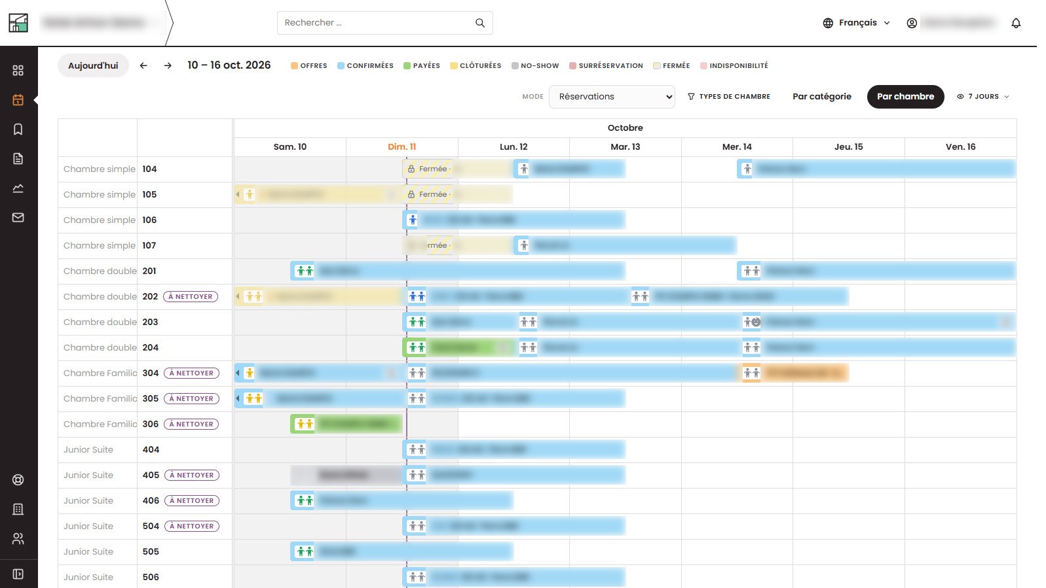The width and height of the screenshot is (1046, 588).
Task: Click the user account icon
Action: pyautogui.click(x=912, y=23)
